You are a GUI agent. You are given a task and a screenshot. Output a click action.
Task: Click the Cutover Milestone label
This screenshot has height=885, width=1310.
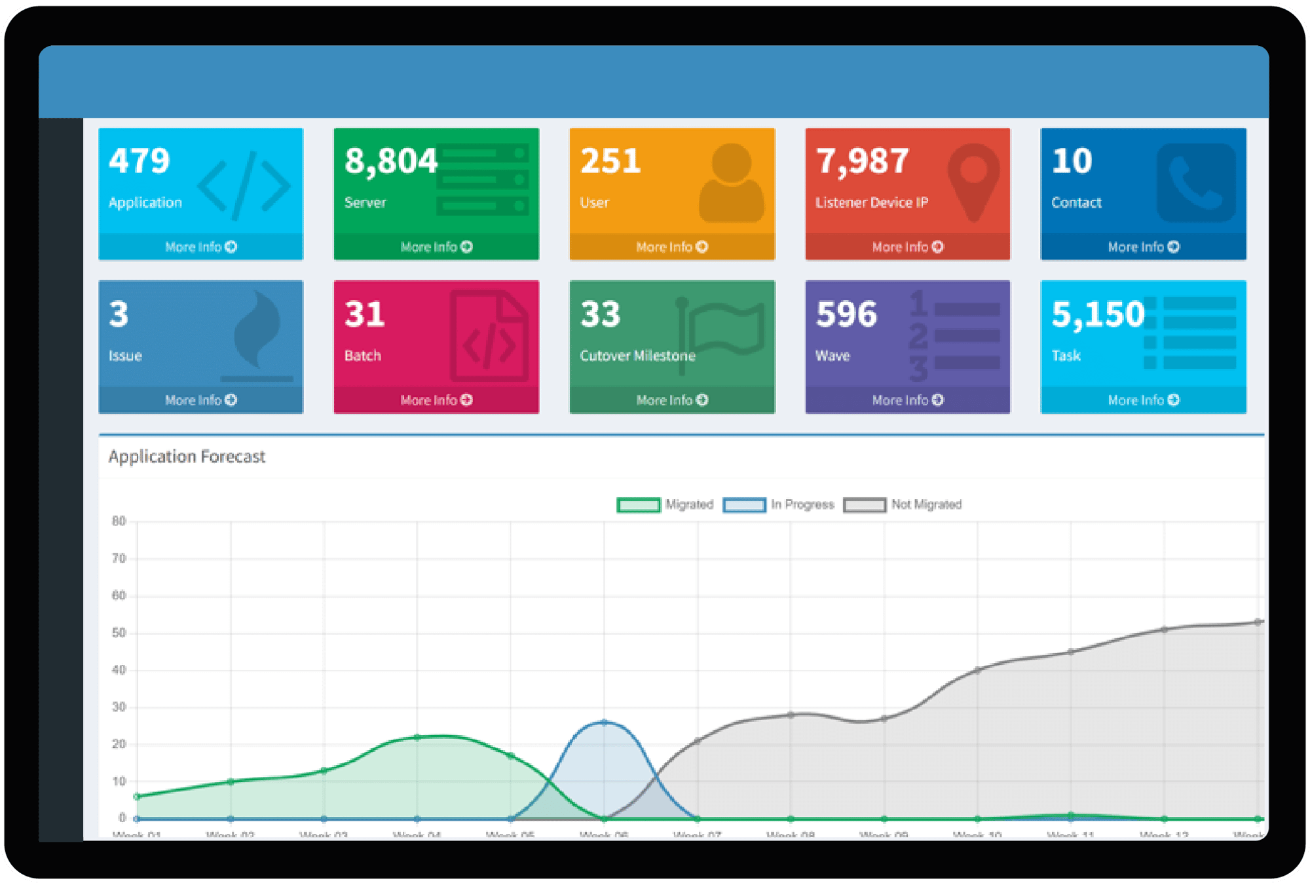click(x=637, y=356)
